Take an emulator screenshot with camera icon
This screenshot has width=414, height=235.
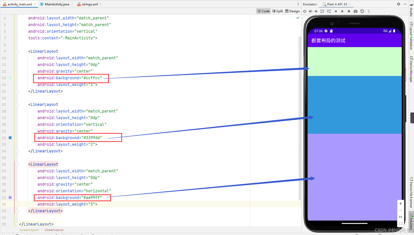(x=355, y=11)
